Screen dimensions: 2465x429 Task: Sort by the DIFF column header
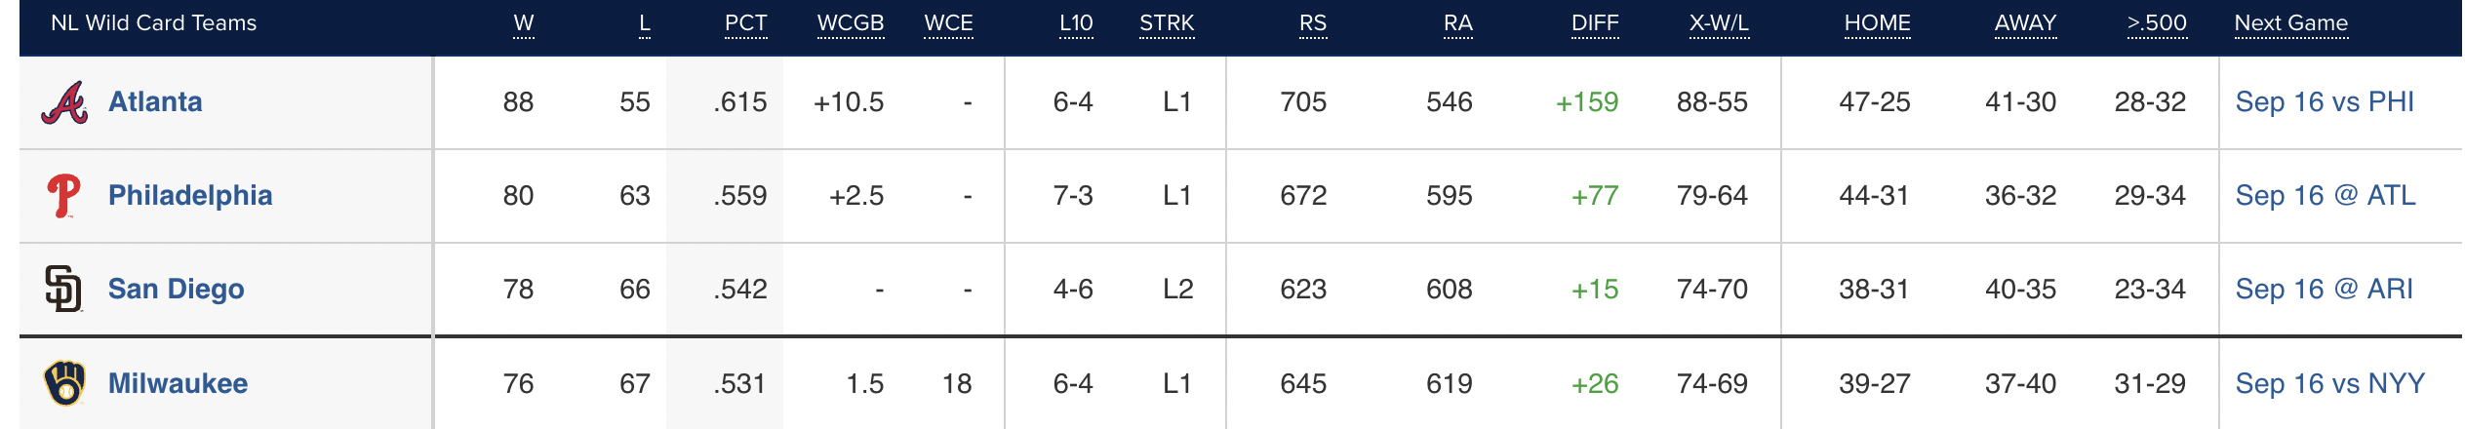[1595, 23]
